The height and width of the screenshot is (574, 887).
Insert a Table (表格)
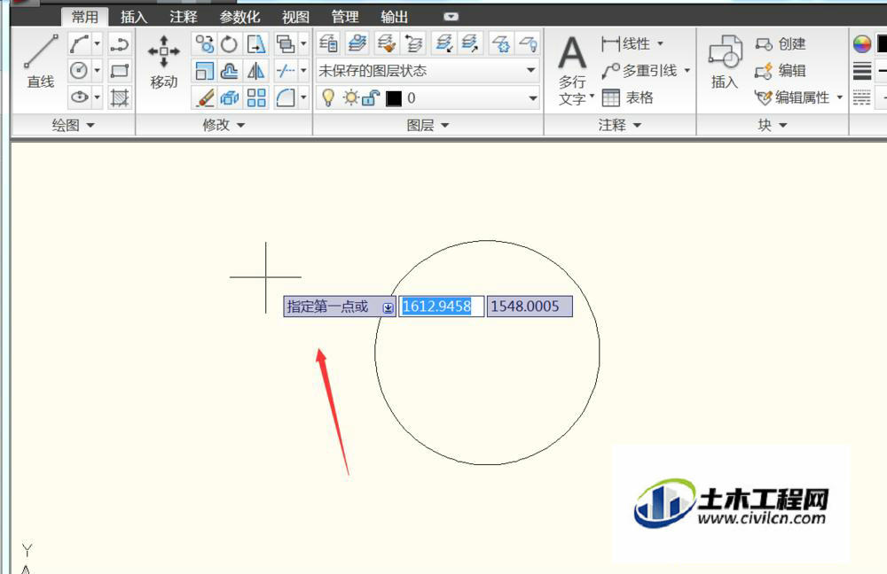[627, 97]
